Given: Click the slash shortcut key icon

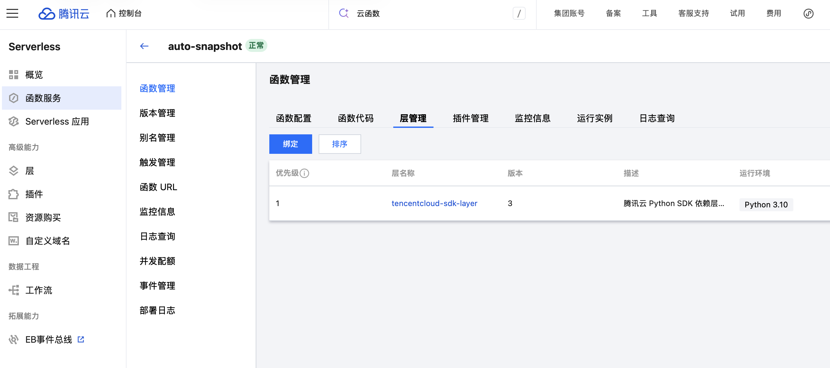Looking at the screenshot, I should (x=519, y=13).
